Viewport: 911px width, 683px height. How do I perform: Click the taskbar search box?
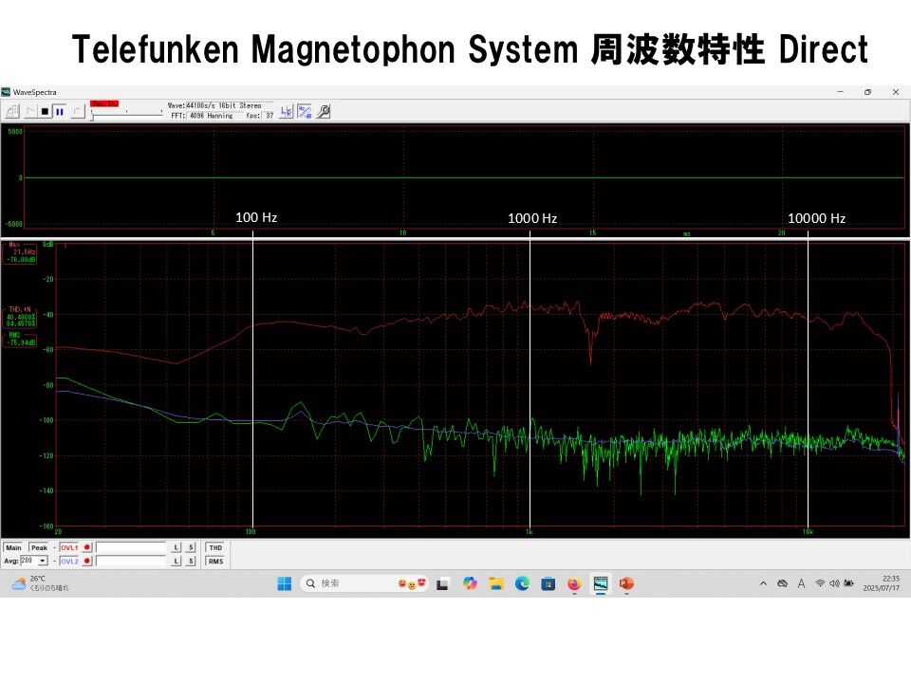pyautogui.click(x=364, y=583)
